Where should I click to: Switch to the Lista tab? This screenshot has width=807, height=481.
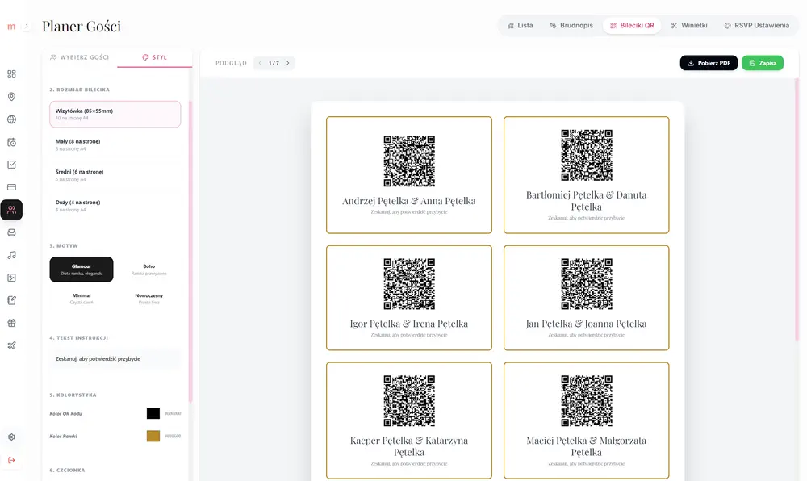click(x=521, y=25)
